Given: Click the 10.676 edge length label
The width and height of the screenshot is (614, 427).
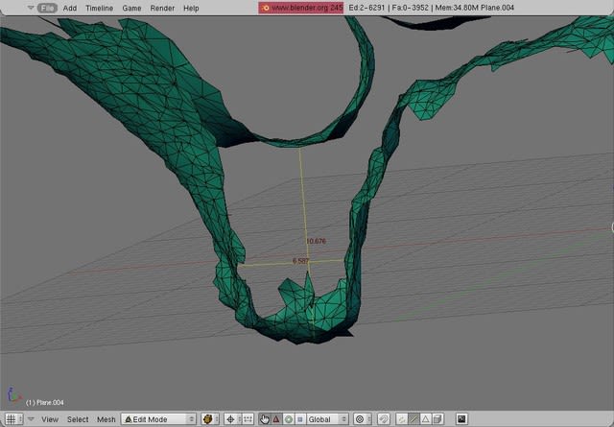Looking at the screenshot, I should [x=316, y=241].
